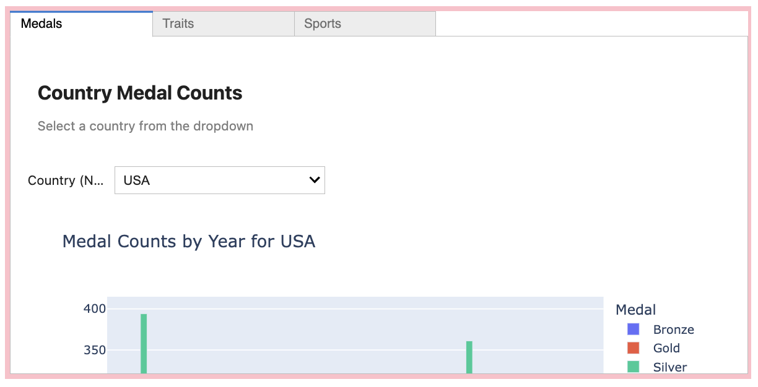Click the Country Medal Counts heading

(x=140, y=93)
